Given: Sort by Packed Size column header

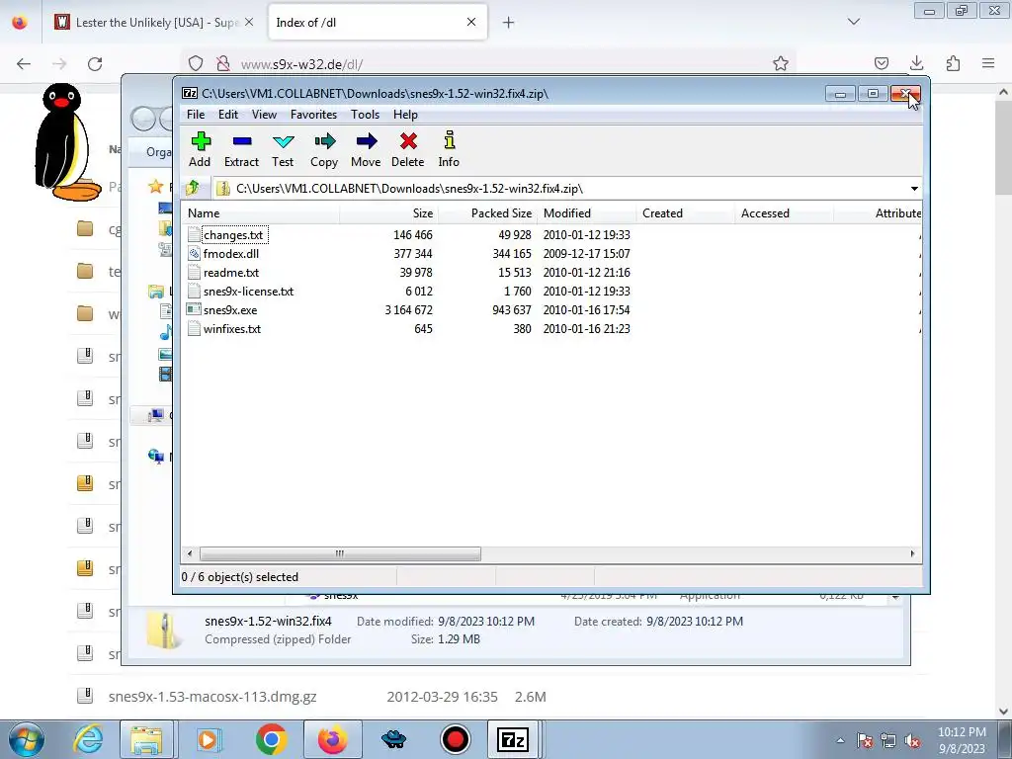Looking at the screenshot, I should click(x=487, y=213).
